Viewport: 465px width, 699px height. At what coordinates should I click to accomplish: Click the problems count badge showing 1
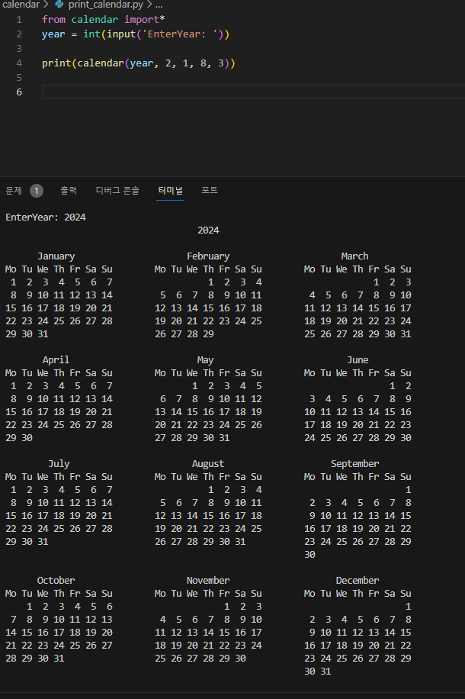(37, 191)
